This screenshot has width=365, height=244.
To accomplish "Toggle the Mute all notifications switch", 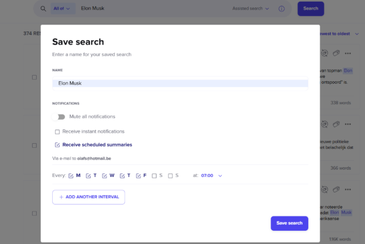I will [59, 117].
